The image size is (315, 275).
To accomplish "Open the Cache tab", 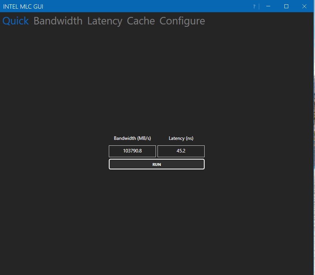I will point(141,21).
